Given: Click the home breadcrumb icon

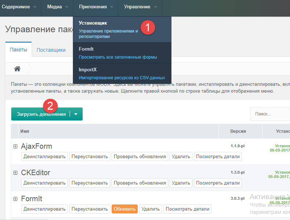Looking at the screenshot, I should [17, 69].
